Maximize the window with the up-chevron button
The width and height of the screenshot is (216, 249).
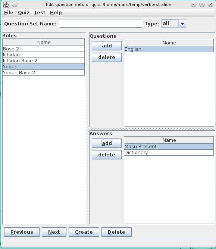202,4
